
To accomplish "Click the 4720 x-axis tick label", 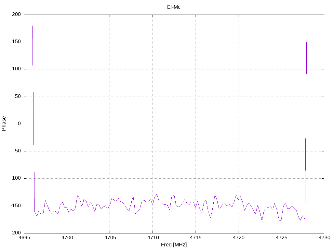I will [x=238, y=238].
